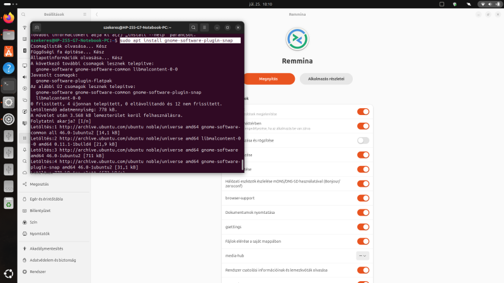Switch to the Terminal dock icon
Viewport: 504px width, 283px height.
9,86
